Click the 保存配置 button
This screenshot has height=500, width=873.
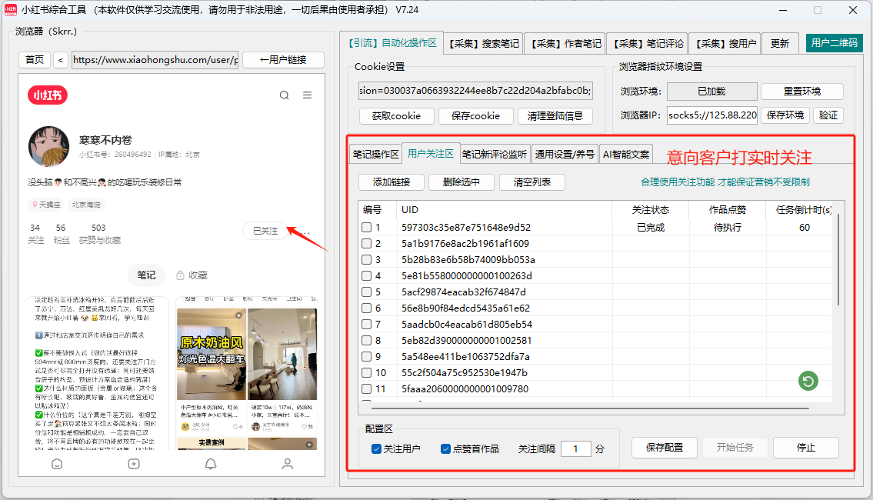point(664,447)
